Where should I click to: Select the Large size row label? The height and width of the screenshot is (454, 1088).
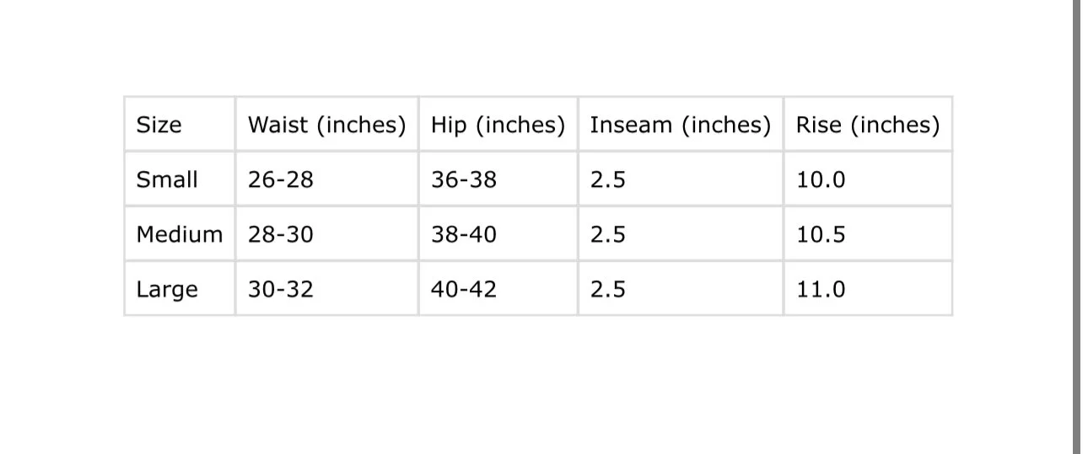point(167,289)
